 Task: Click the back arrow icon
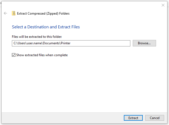(x=5, y=13)
